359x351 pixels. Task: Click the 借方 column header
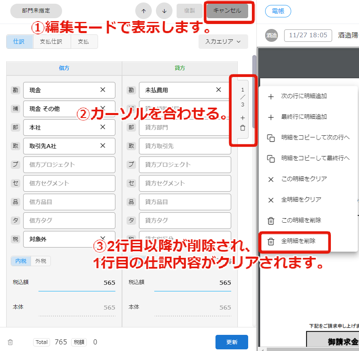[x=64, y=68]
